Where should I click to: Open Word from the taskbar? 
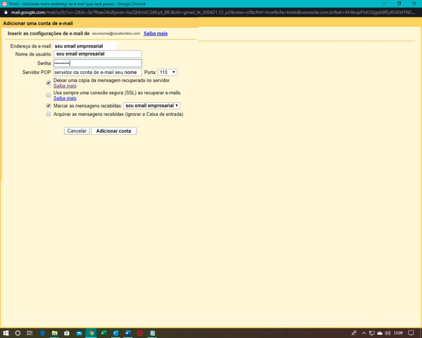pos(128,333)
